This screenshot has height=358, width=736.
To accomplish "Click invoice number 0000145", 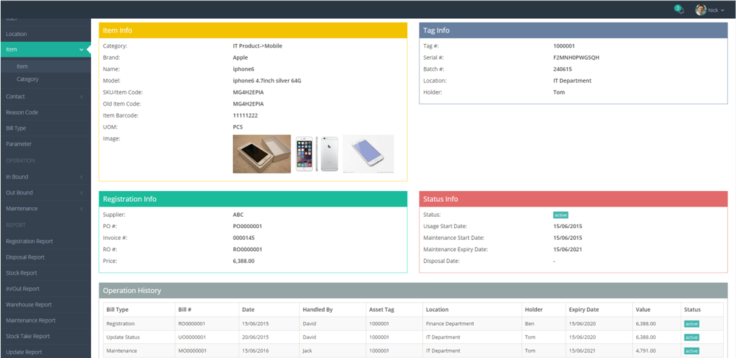I will point(244,238).
